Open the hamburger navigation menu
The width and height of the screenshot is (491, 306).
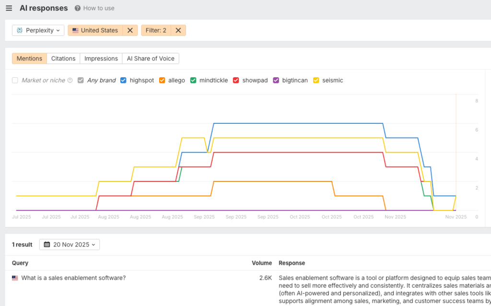[x=9, y=8]
